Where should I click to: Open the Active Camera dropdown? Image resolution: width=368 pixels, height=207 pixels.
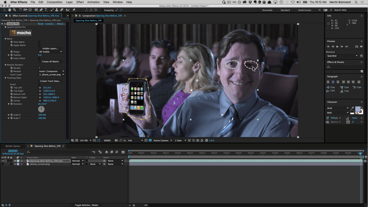(163, 140)
